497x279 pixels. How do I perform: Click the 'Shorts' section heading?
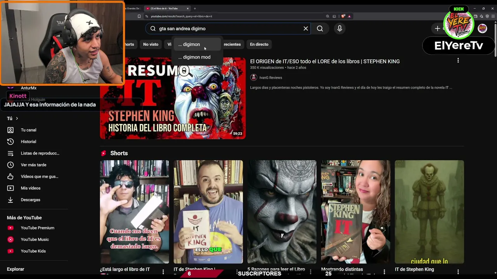[119, 153]
